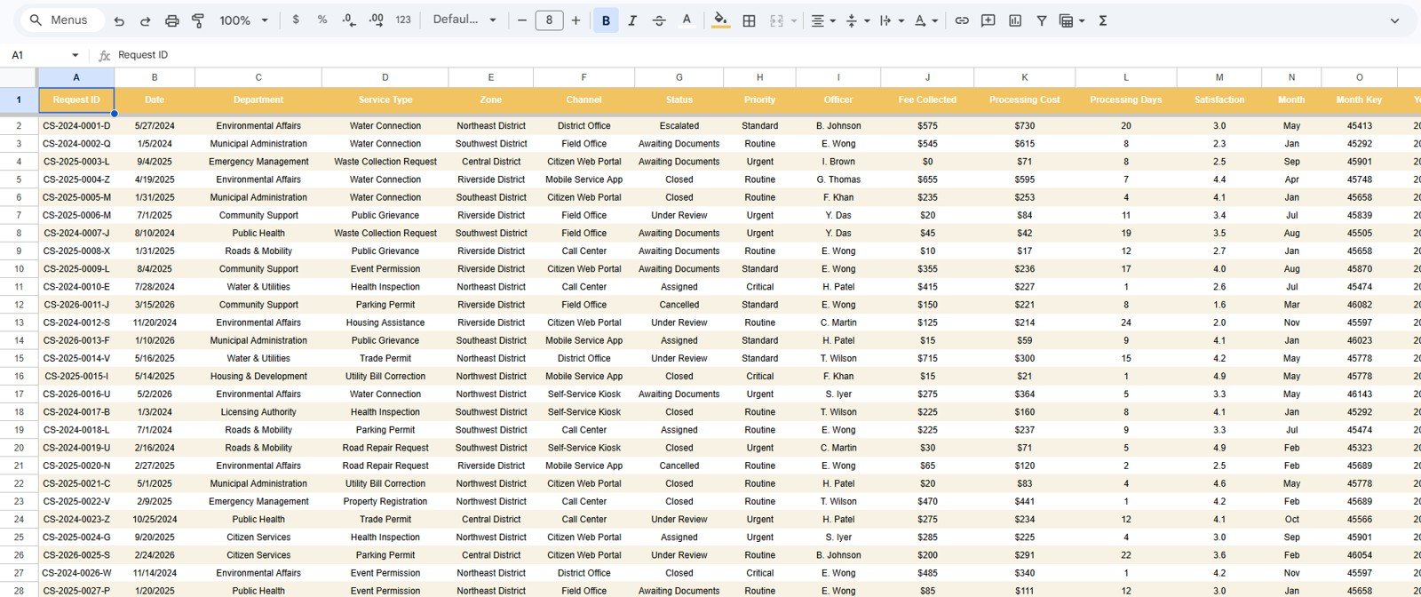Select cell CS-2025-0009-L
This screenshot has width=1421, height=597.
pyautogui.click(x=76, y=269)
